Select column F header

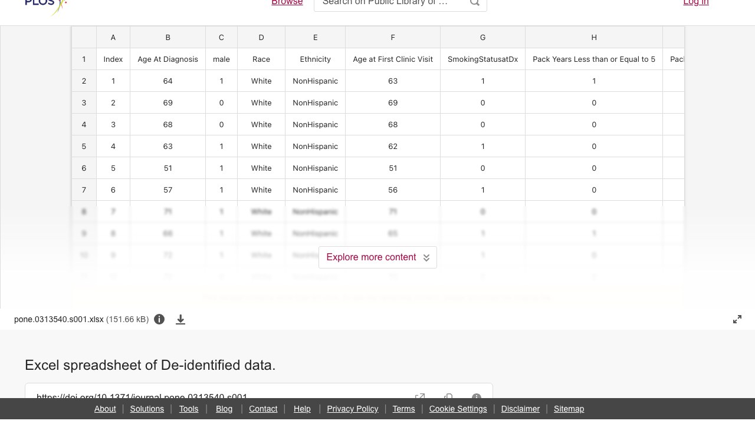click(393, 37)
